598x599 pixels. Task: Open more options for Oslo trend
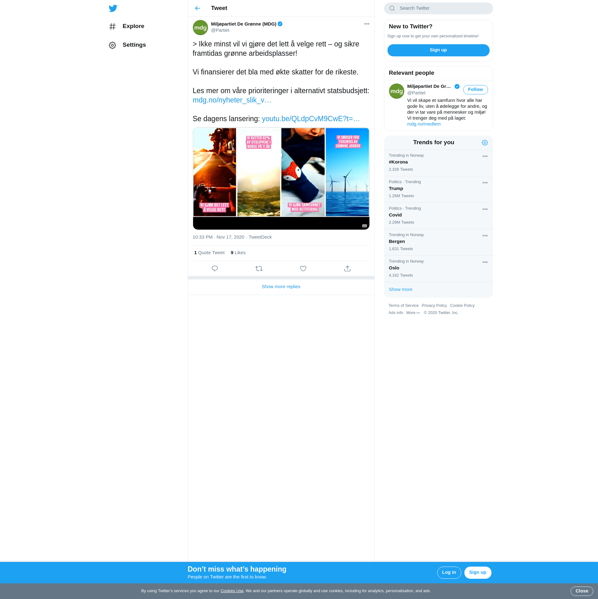pyautogui.click(x=485, y=262)
